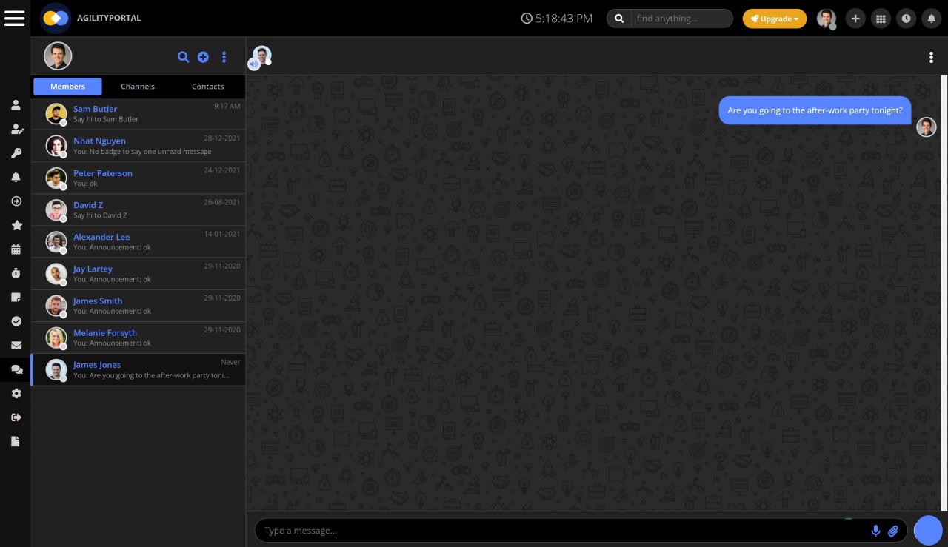Open Sam Butler's conversation
Screen dimensions: 948x547
pyautogui.click(x=138, y=114)
